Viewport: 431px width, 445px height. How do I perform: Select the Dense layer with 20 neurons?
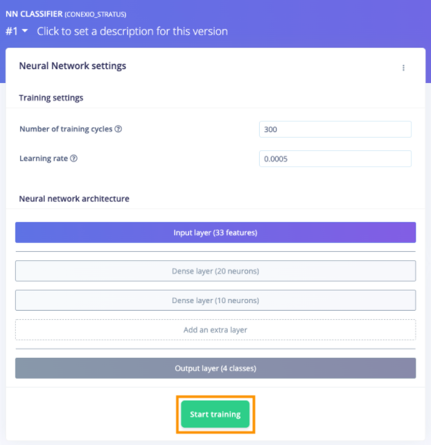point(215,271)
